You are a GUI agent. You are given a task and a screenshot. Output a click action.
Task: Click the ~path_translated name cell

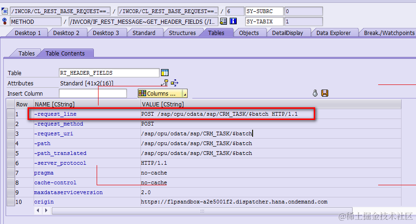tap(87, 153)
